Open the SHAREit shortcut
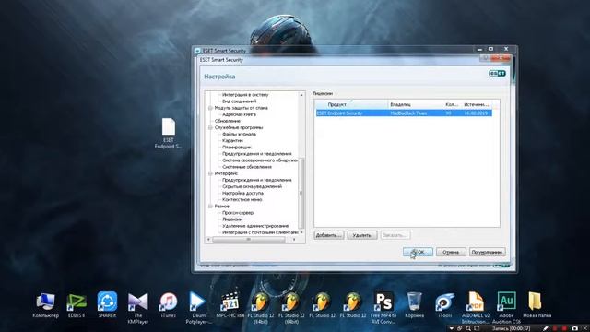Screen dimensions: 590x332 [x=107, y=305]
